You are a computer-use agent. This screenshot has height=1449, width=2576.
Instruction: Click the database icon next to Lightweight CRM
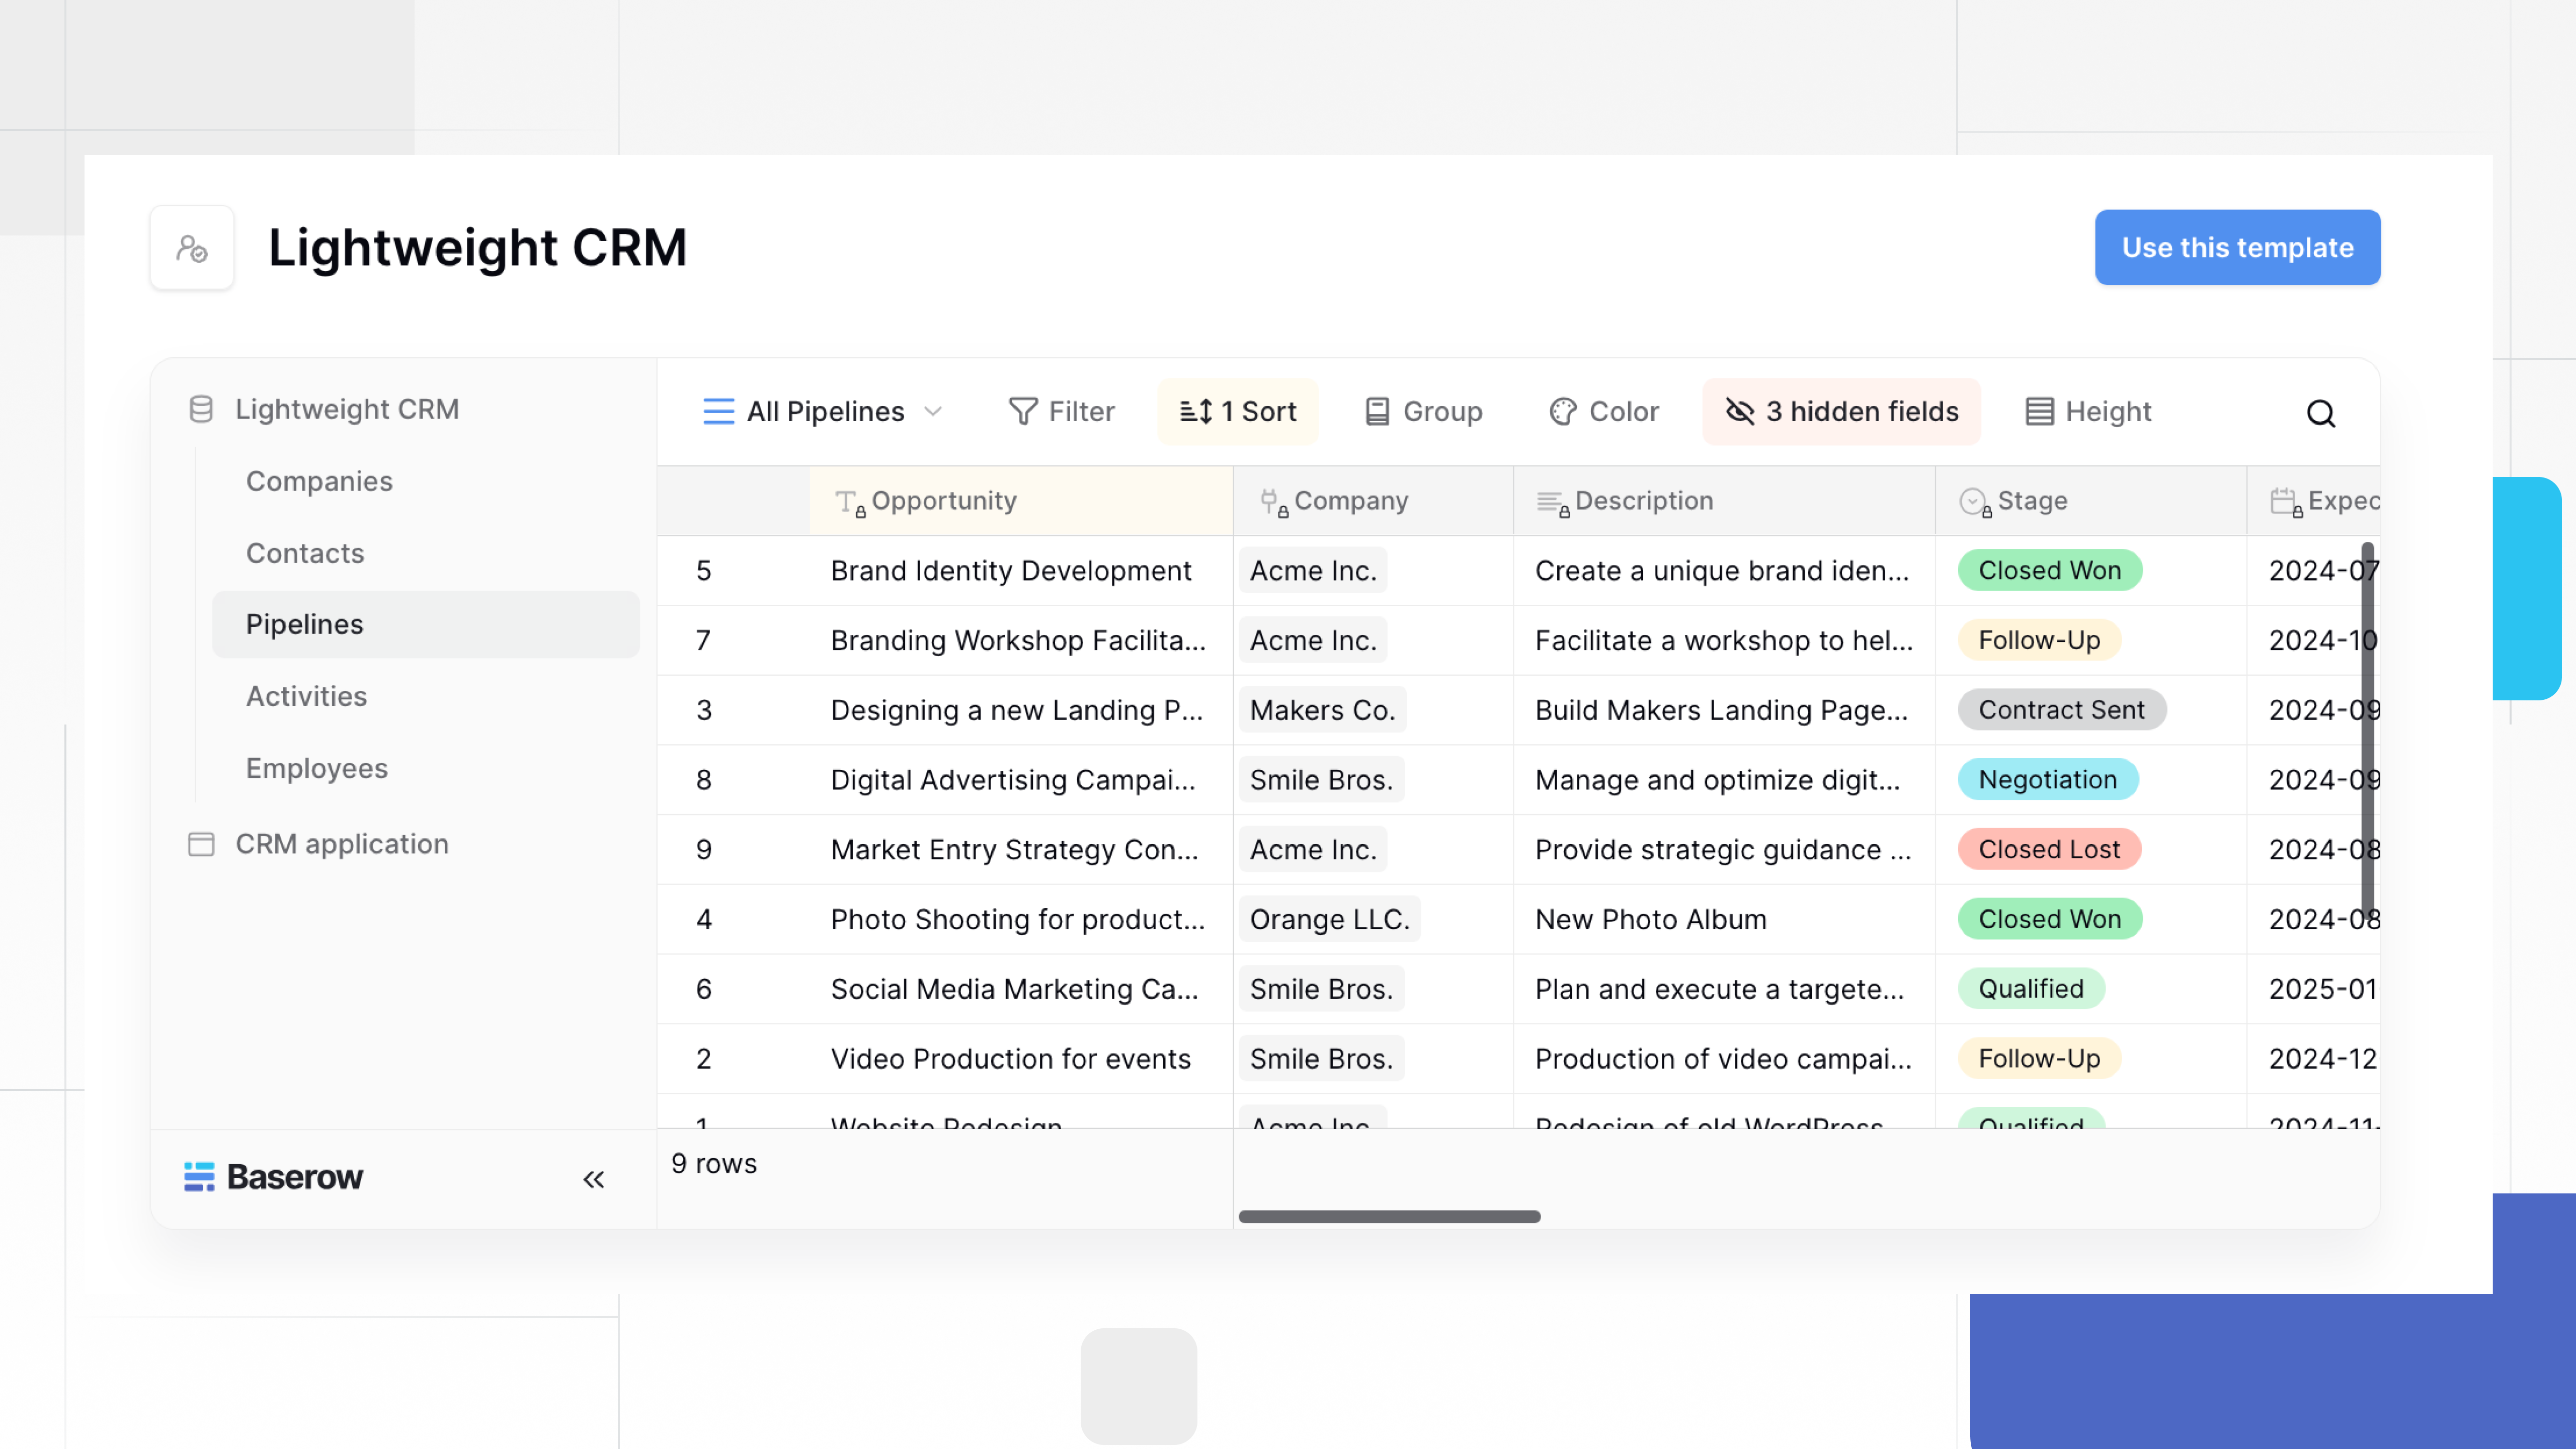[x=201, y=409]
